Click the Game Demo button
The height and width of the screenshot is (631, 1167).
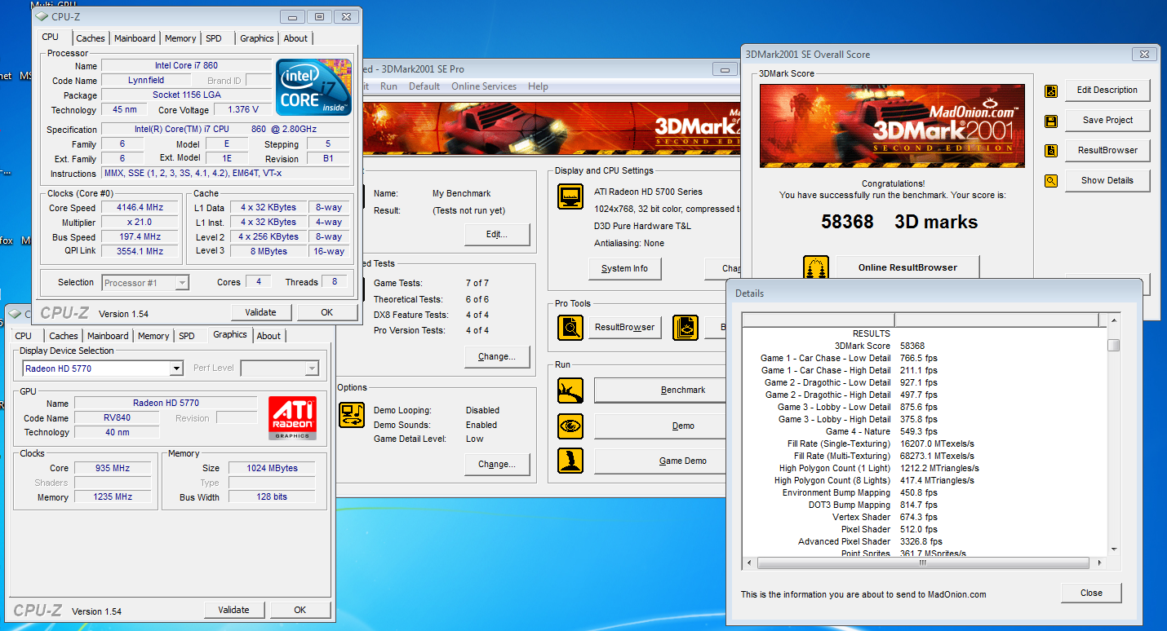coord(659,461)
